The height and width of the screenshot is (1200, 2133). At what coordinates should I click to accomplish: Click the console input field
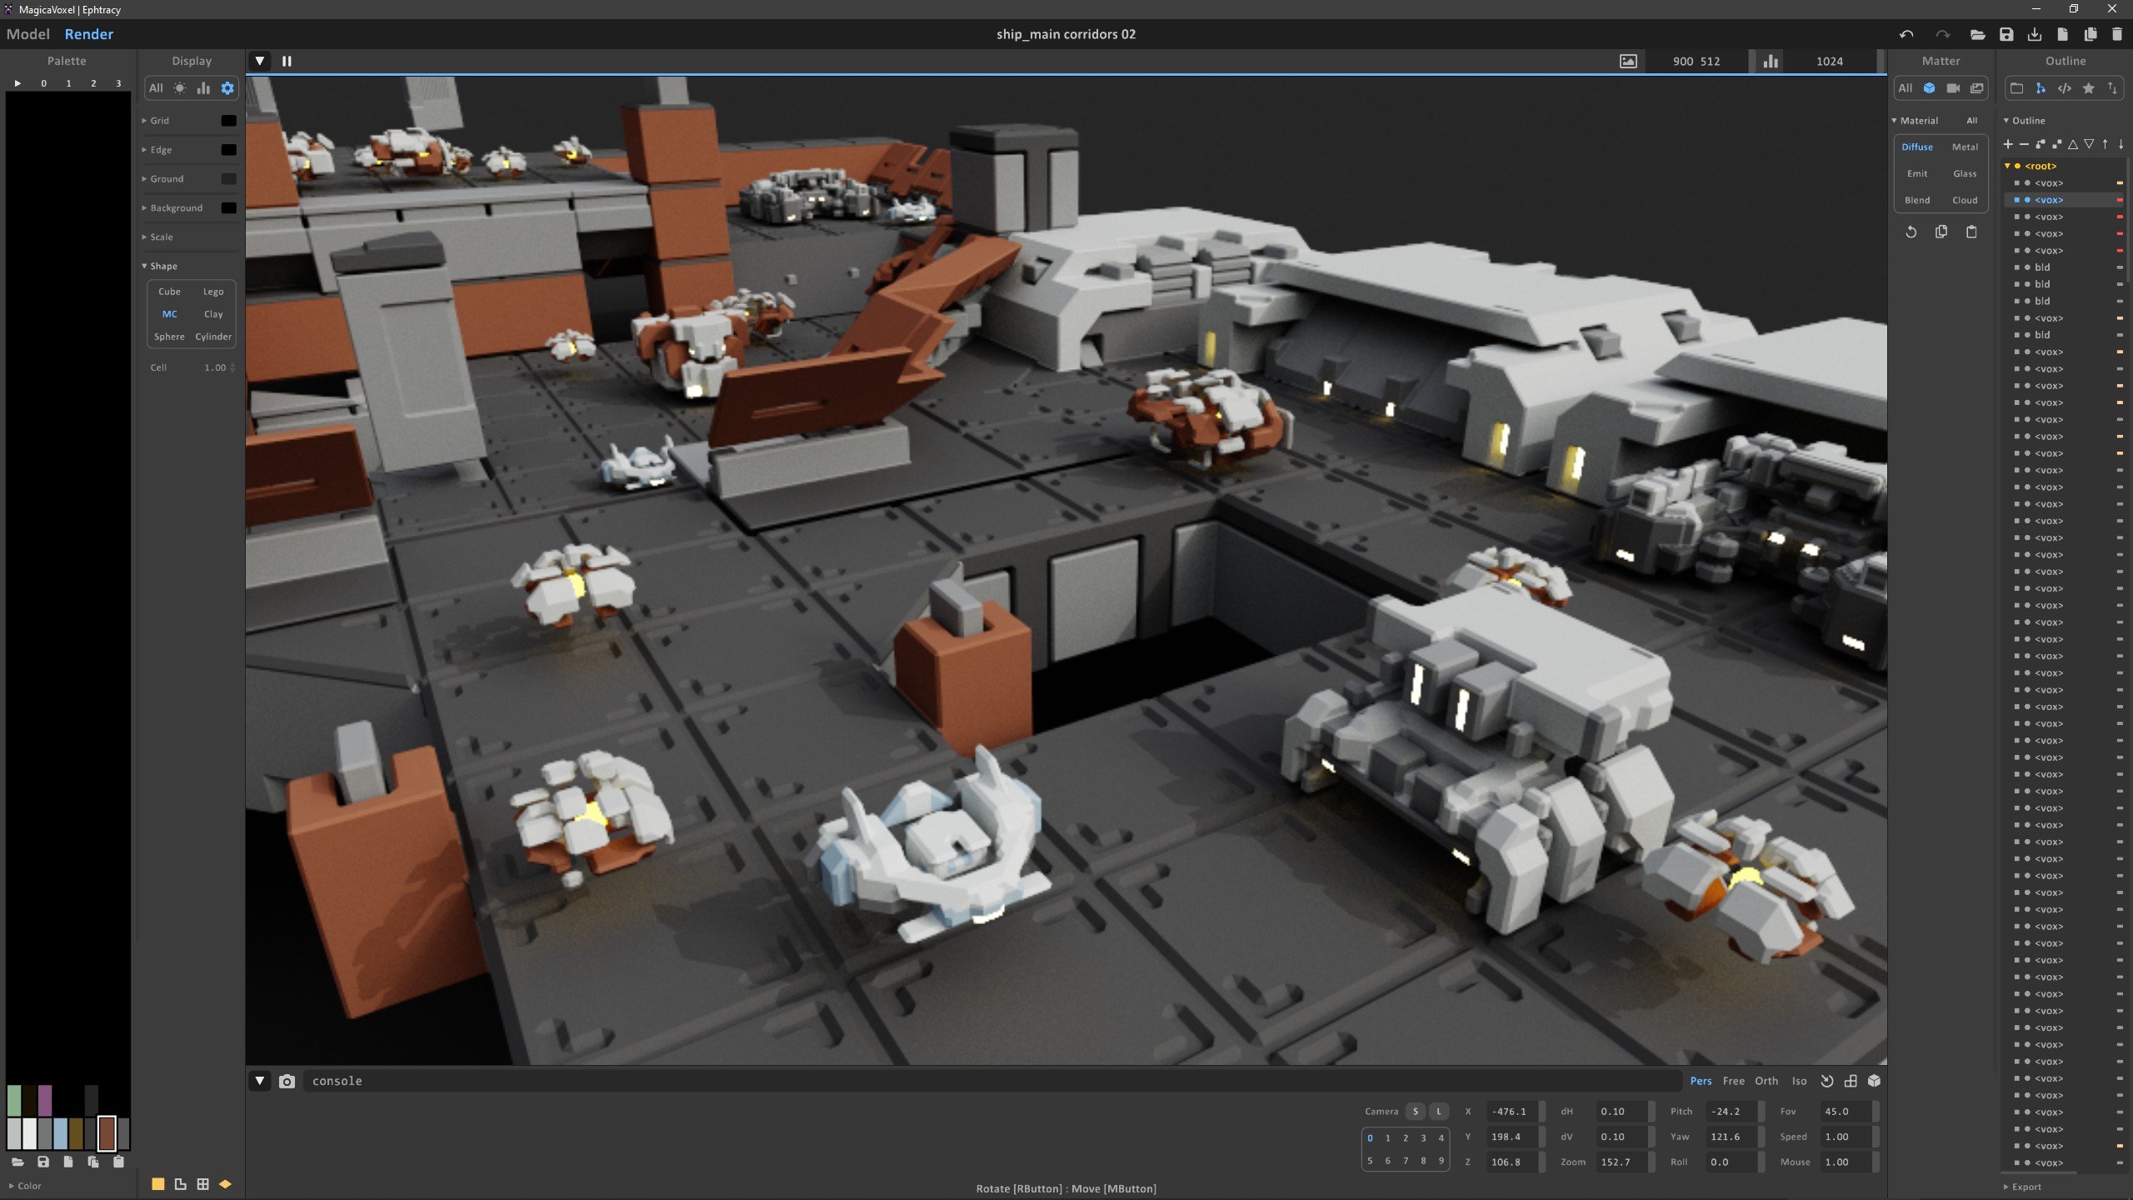click(x=992, y=1081)
